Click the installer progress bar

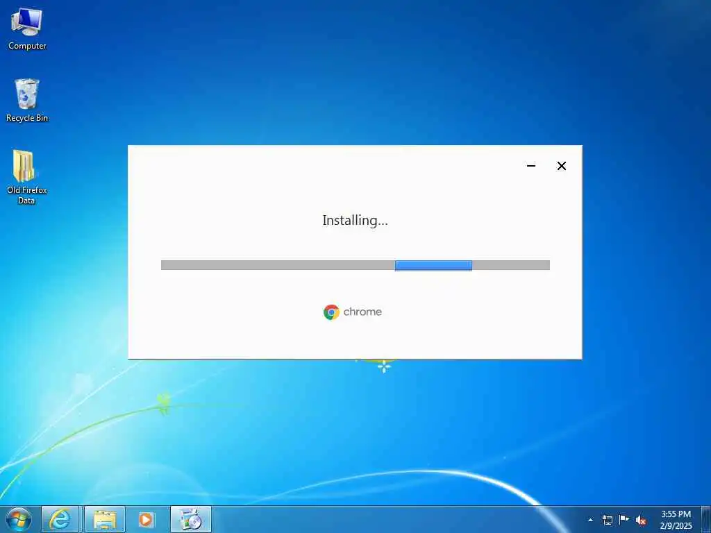tap(355, 265)
